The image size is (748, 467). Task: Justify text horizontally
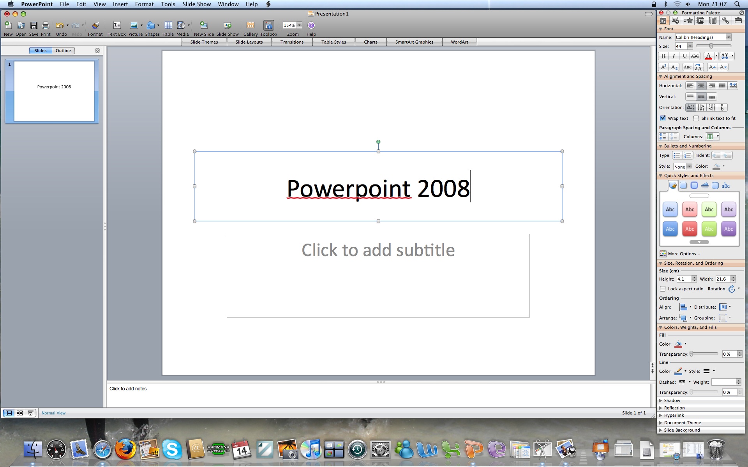pyautogui.click(x=722, y=86)
